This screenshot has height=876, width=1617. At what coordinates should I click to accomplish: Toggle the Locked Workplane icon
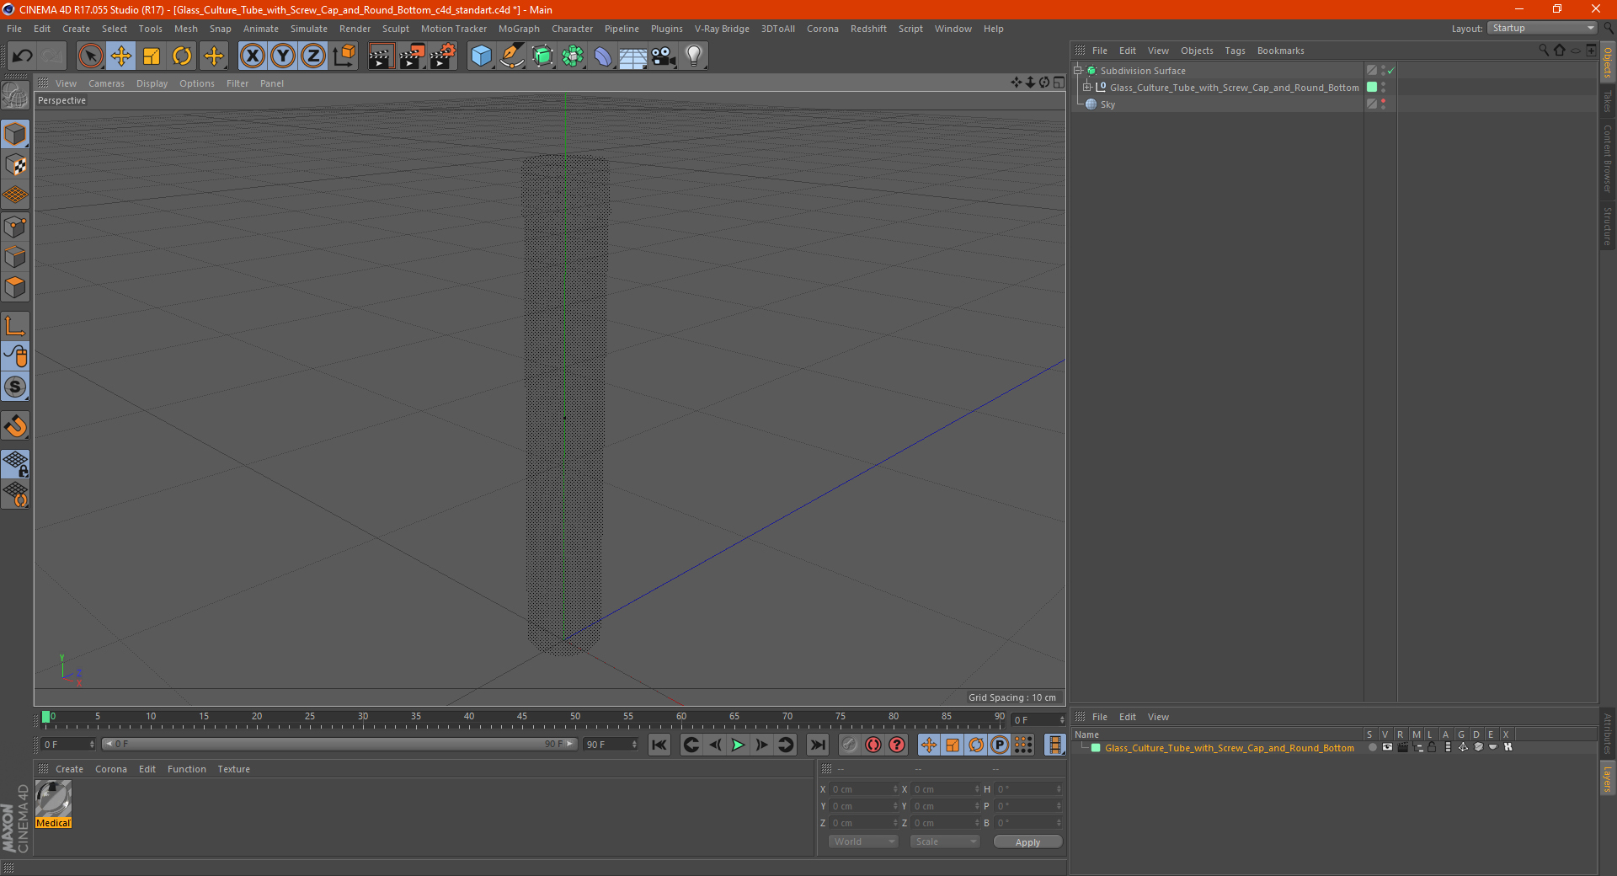click(x=15, y=464)
